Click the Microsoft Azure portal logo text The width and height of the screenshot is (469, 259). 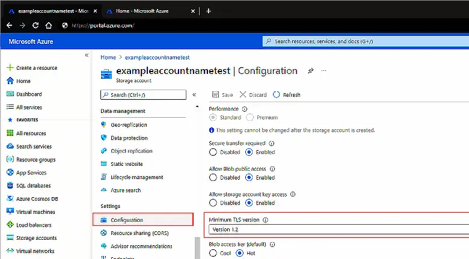click(x=31, y=41)
